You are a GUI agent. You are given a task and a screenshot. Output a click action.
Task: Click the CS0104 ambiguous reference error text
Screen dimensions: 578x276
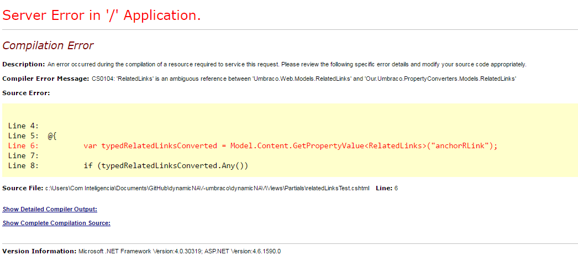[x=304, y=79]
